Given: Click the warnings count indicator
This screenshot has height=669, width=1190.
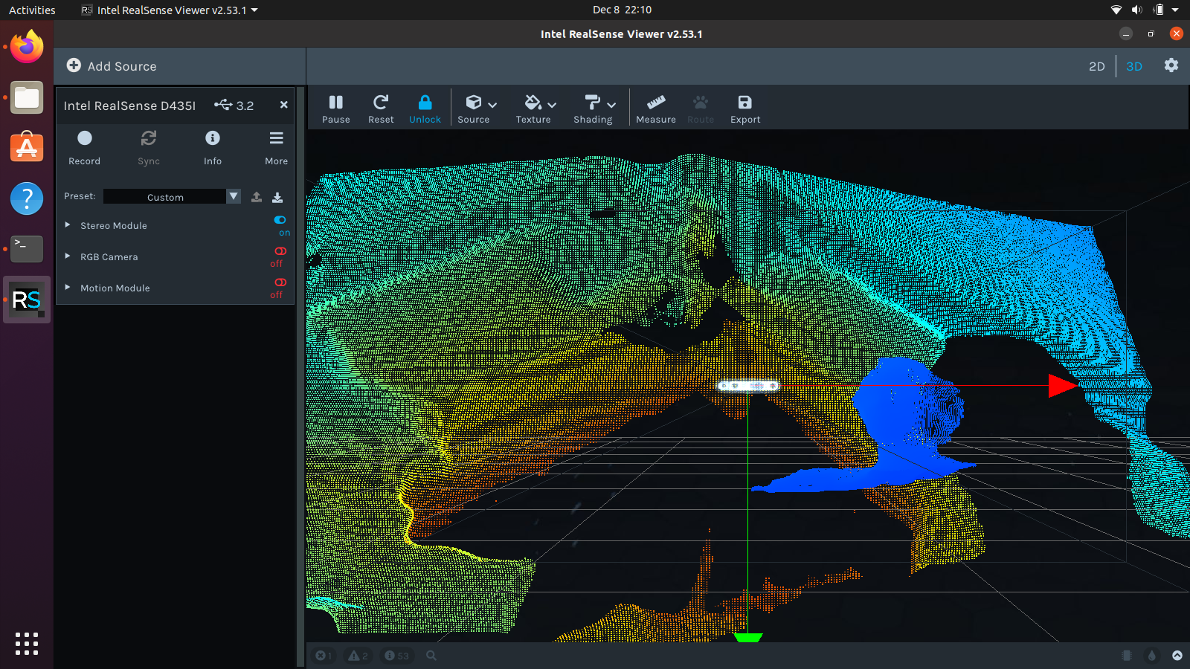Looking at the screenshot, I should click(358, 656).
